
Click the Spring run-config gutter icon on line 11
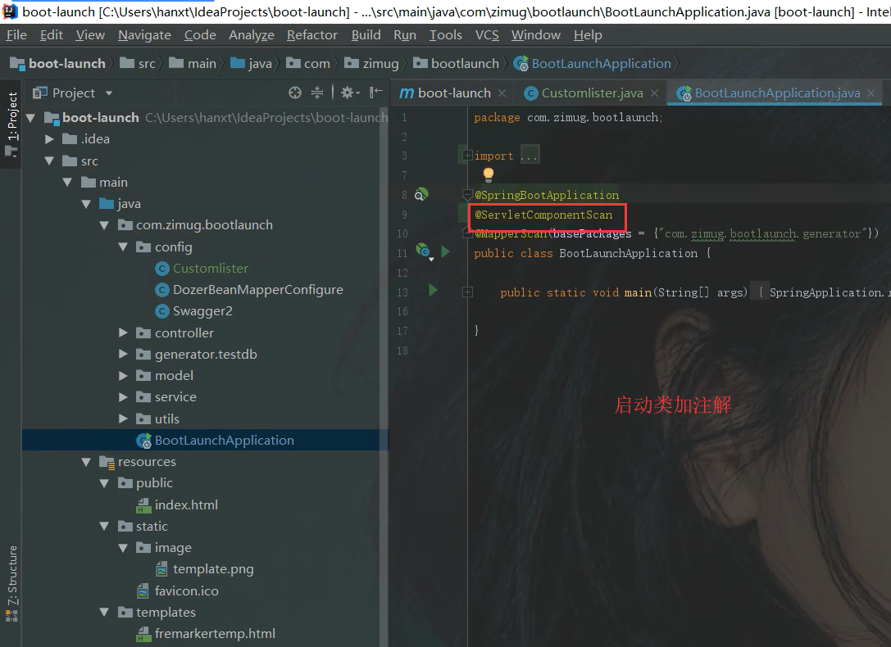pos(424,251)
